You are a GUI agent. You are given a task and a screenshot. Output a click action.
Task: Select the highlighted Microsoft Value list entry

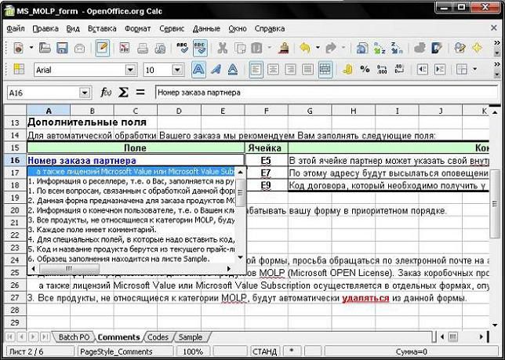tap(130, 170)
